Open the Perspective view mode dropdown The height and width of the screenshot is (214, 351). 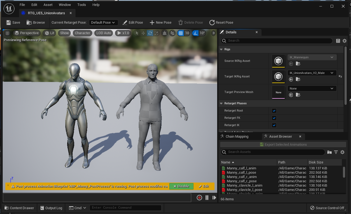[x=27, y=33]
